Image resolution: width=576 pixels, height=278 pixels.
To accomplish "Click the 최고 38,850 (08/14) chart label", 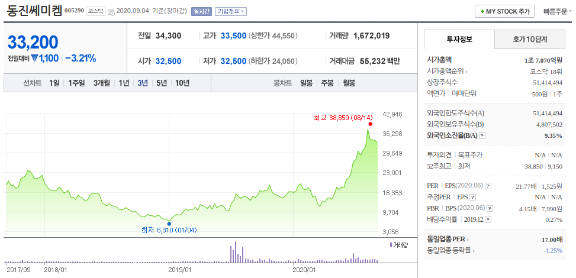I will tap(343, 118).
